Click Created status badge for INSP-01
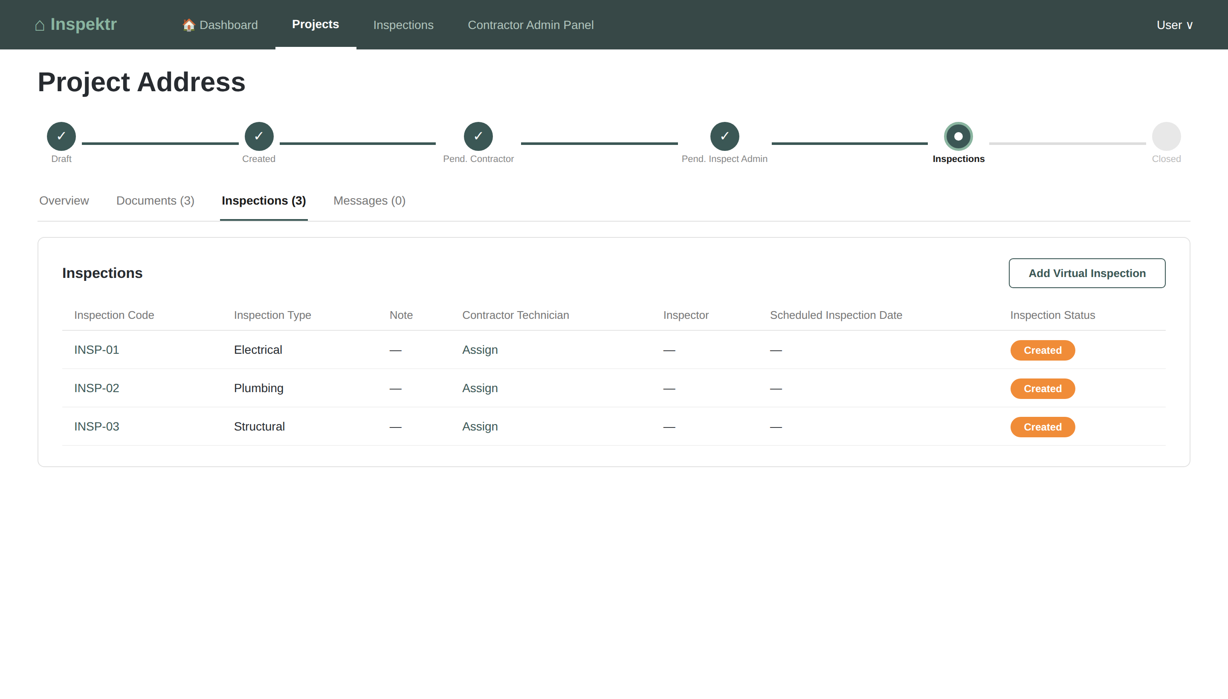The image size is (1228, 699). click(1042, 350)
